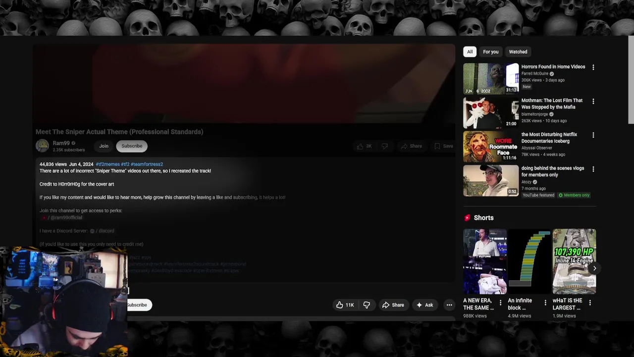Open options menu for Mothman video

[593, 101]
